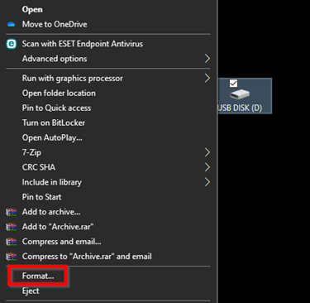Click WinRAR icon beside Compress and email
This screenshot has width=310, height=303.
click(x=12, y=242)
